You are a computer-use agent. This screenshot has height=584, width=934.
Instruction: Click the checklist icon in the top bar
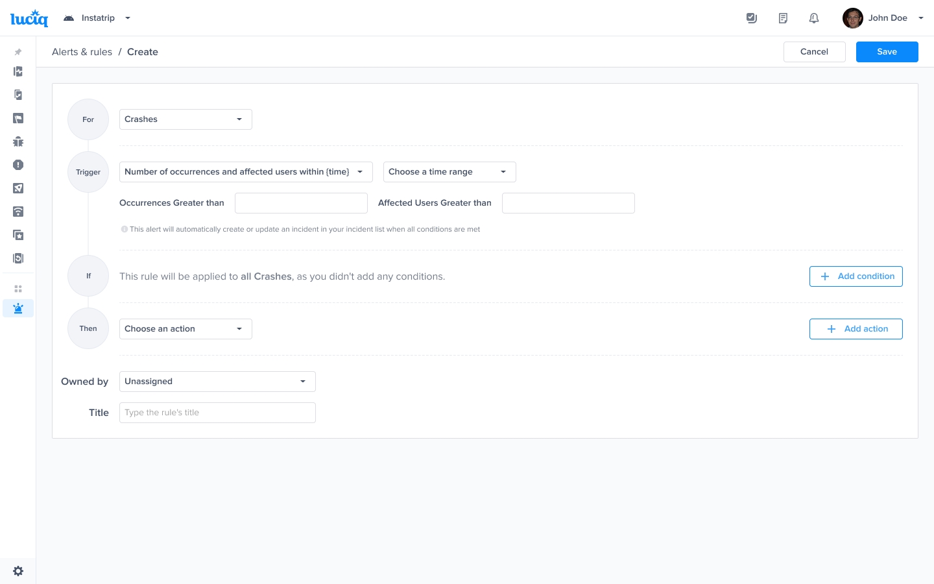[x=752, y=18]
